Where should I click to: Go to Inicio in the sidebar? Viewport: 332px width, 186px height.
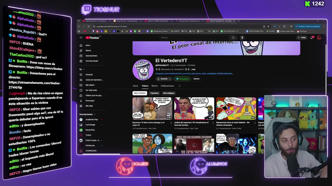click(88, 45)
